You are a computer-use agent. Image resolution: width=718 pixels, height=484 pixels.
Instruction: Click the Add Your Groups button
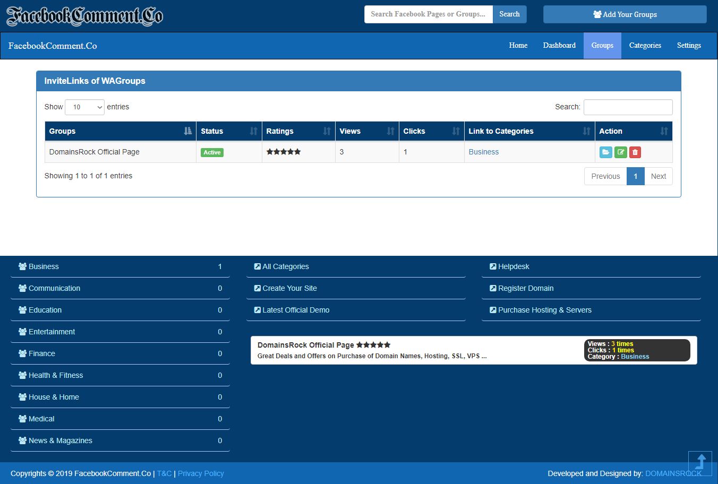[x=625, y=14]
